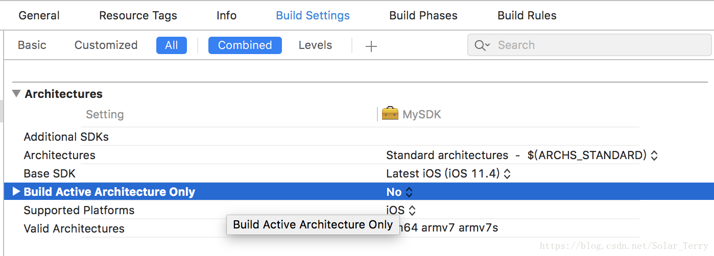Switch to Build Phases tab
714x256 pixels.
point(423,15)
